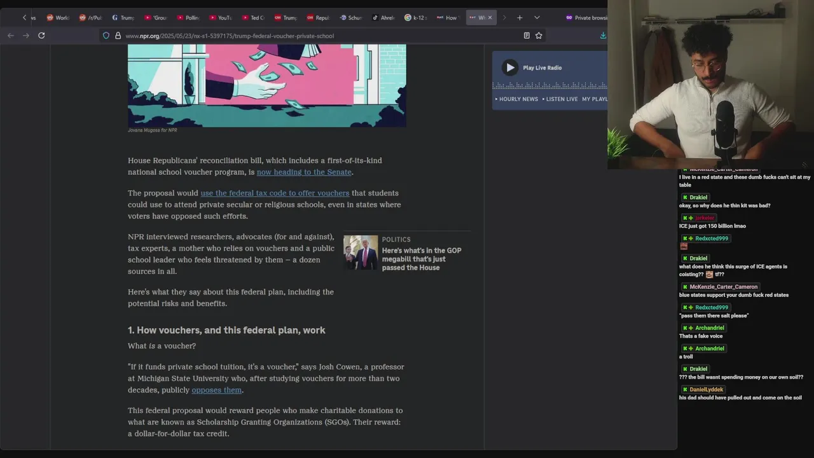This screenshot has width=814, height=458.
Task: Reload the page with the refresh icon
Action: point(41,36)
